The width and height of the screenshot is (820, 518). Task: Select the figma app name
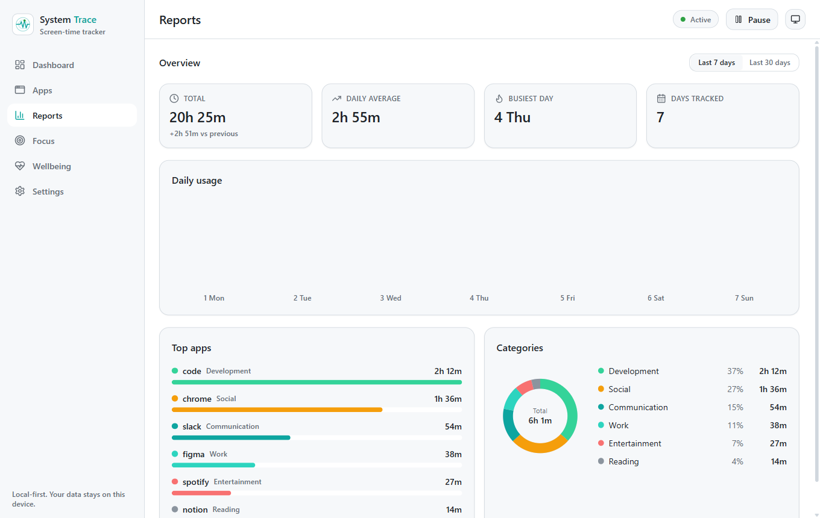(x=194, y=454)
